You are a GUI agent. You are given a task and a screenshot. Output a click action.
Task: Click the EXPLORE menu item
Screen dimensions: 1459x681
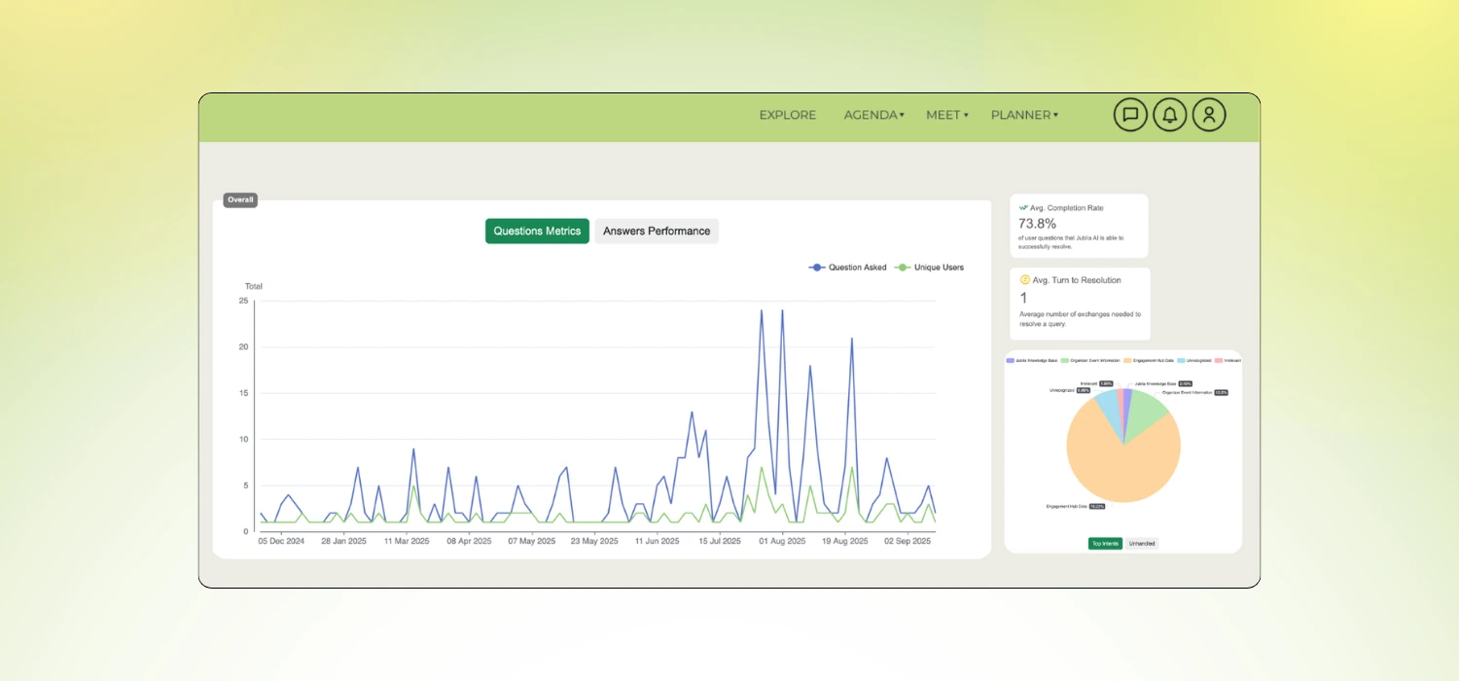tap(787, 115)
